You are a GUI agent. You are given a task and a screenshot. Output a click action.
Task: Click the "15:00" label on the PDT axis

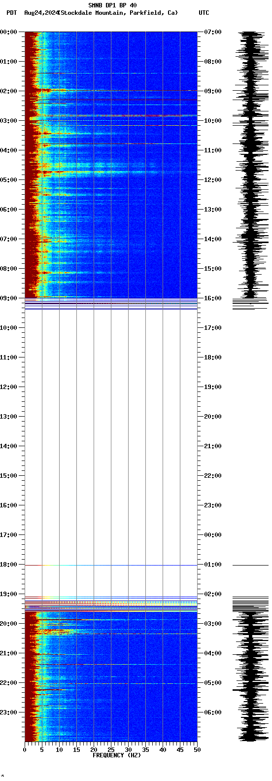pyautogui.click(x=8, y=476)
